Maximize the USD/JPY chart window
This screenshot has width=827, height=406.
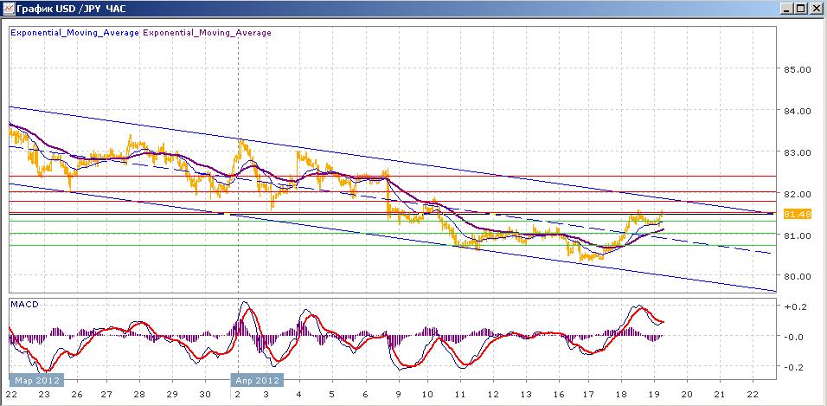(801, 9)
